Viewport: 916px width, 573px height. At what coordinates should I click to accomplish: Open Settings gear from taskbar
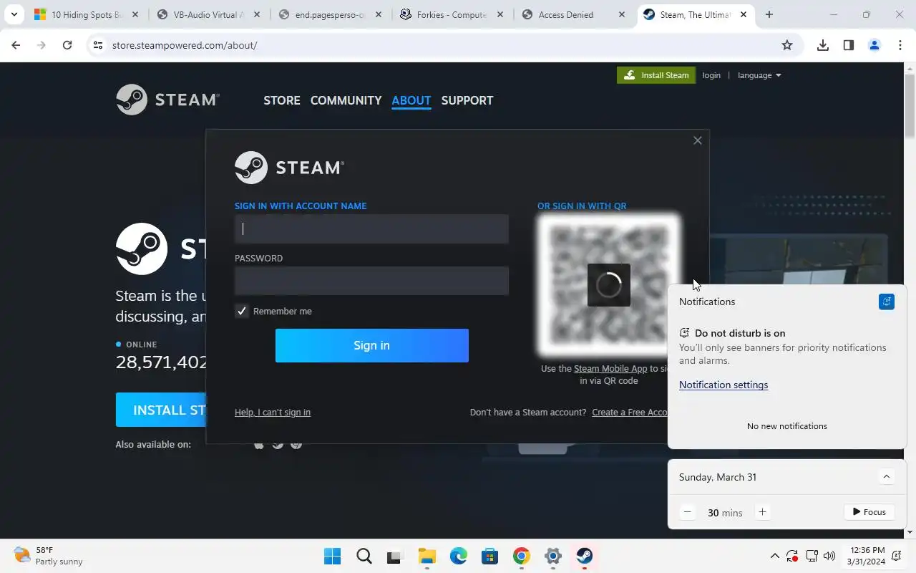click(x=553, y=556)
